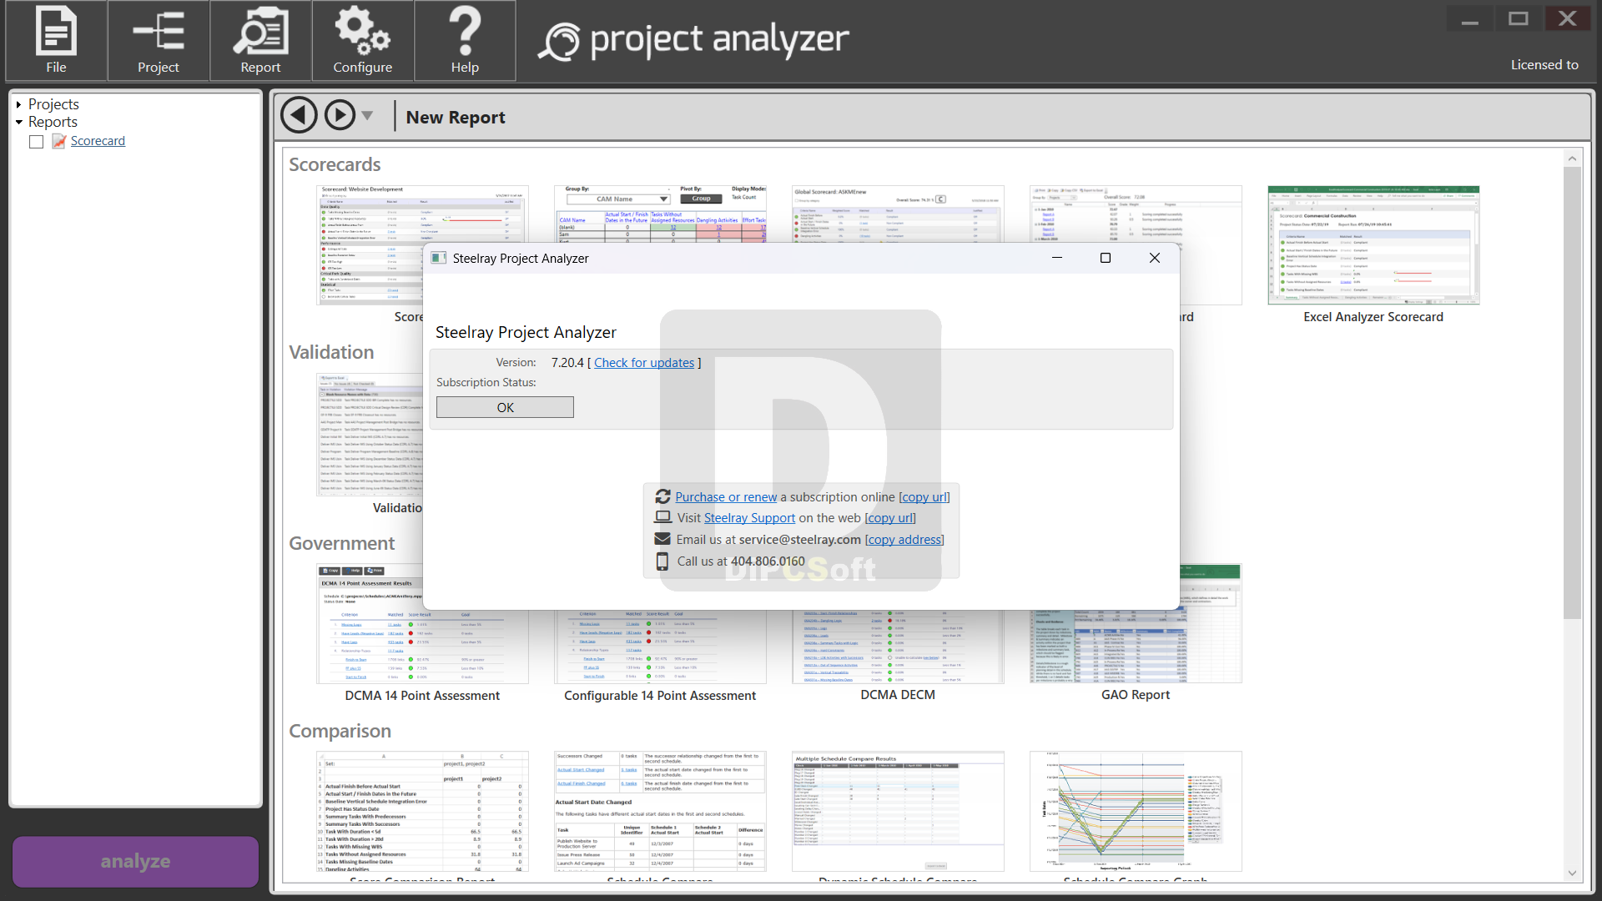Click the GAO Report label
The width and height of the screenshot is (1602, 901).
click(x=1136, y=695)
